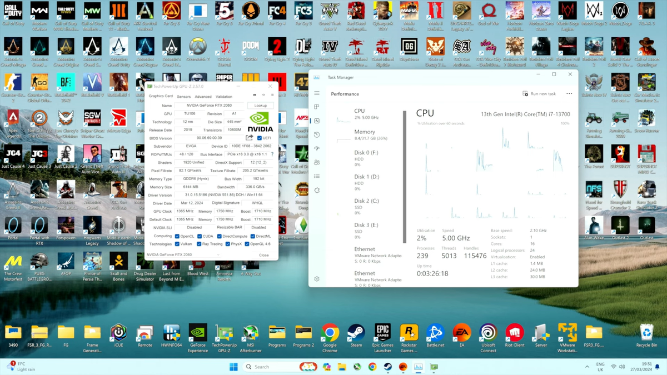Screen dimensions: 667x375
Task: Click the NVIDIA logo in GPU-Z
Action: pyautogui.click(x=260, y=122)
